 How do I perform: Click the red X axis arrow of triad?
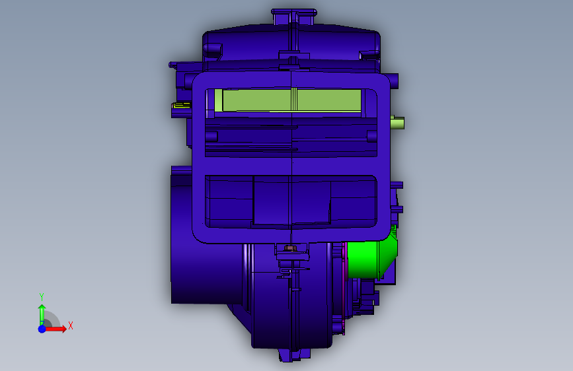56,329
